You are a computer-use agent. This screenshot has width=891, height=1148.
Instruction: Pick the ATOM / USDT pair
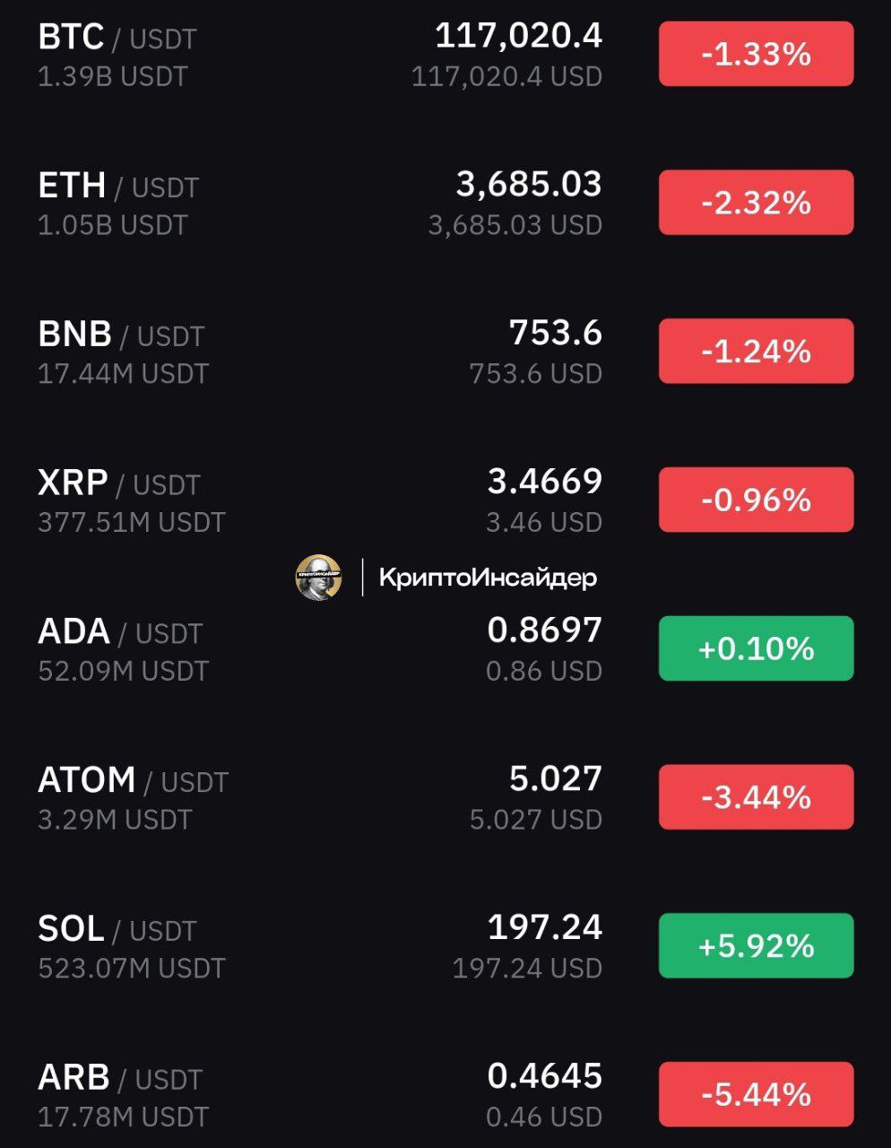tap(133, 781)
